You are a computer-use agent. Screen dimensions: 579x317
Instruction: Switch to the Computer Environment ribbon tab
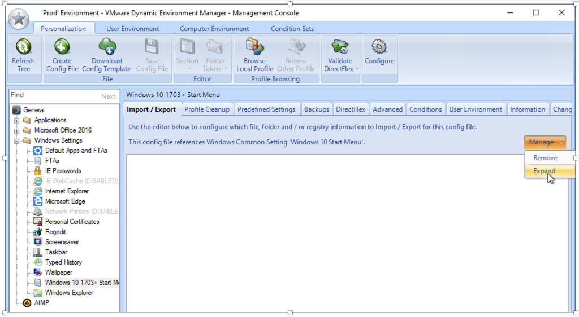click(214, 29)
